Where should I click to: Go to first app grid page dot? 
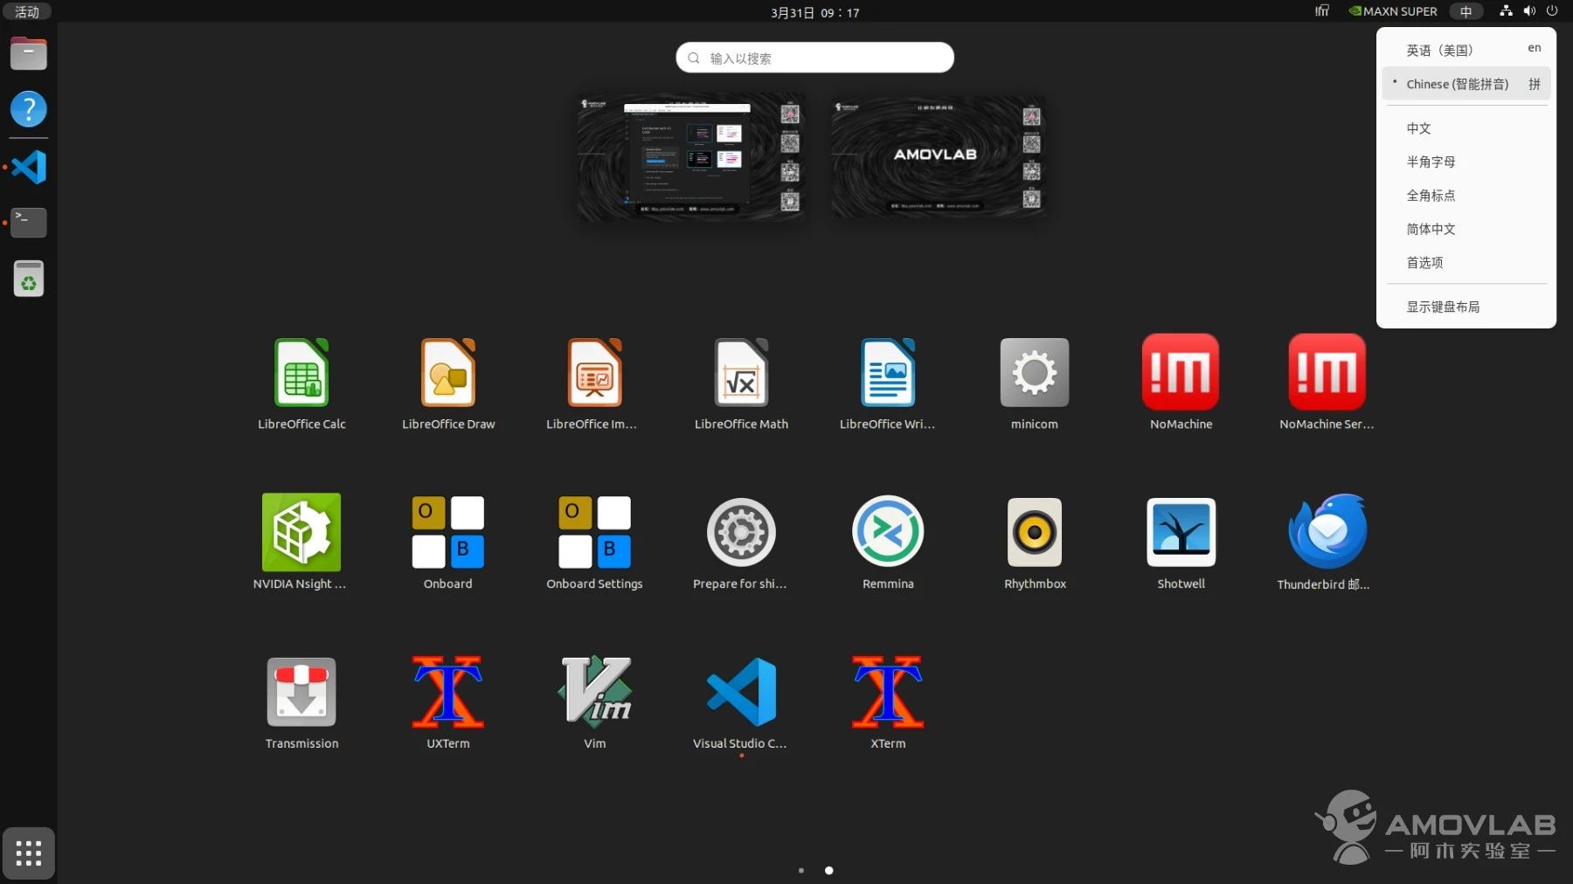801,870
